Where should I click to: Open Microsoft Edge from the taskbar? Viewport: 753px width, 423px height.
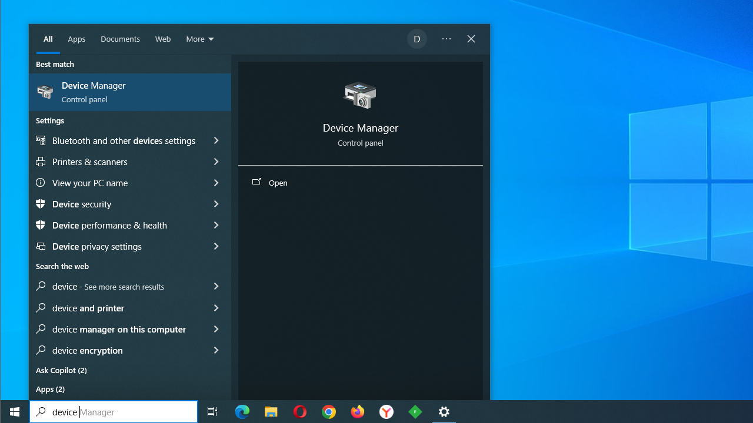[x=242, y=412]
